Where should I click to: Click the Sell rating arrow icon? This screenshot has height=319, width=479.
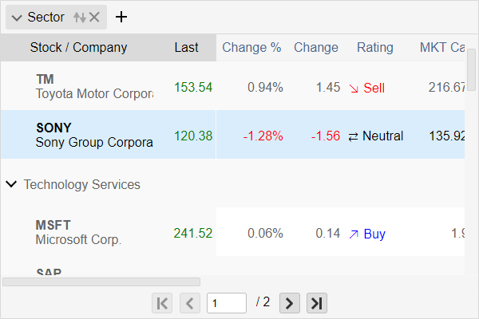pyautogui.click(x=354, y=88)
